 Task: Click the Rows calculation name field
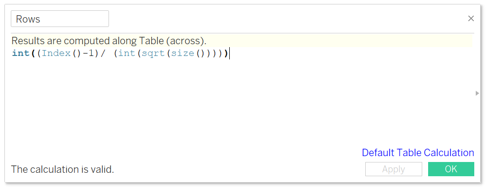(60, 19)
